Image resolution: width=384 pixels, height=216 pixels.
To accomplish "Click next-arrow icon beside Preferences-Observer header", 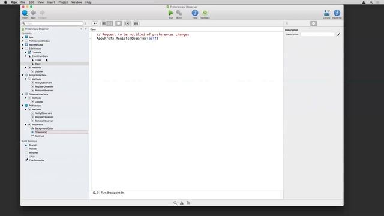I will 86,29.
